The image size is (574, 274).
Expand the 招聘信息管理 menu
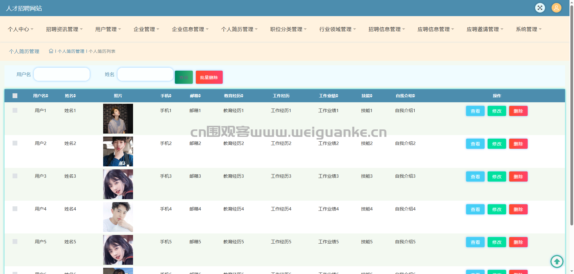tap(387, 29)
